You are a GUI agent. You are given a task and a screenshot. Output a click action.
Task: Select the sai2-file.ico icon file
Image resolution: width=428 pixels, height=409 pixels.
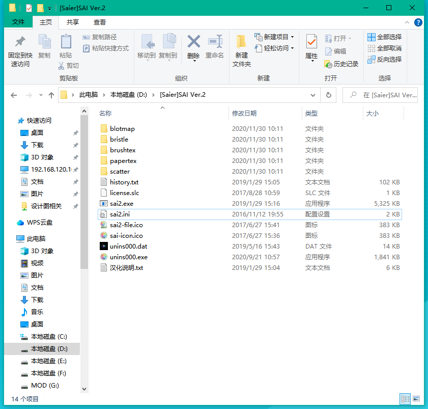[126, 225]
